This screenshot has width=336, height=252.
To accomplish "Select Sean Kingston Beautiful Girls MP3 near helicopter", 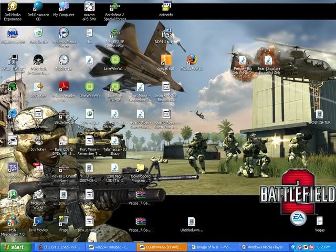I will [x=268, y=65].
